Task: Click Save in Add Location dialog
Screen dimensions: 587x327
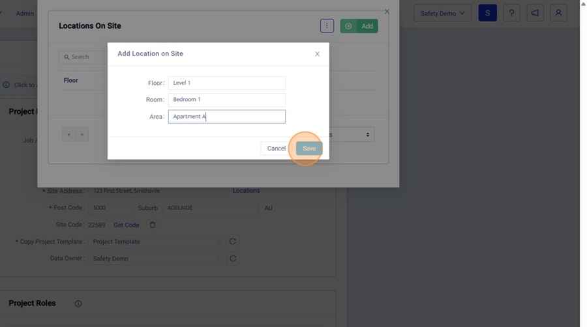Action: (x=309, y=149)
